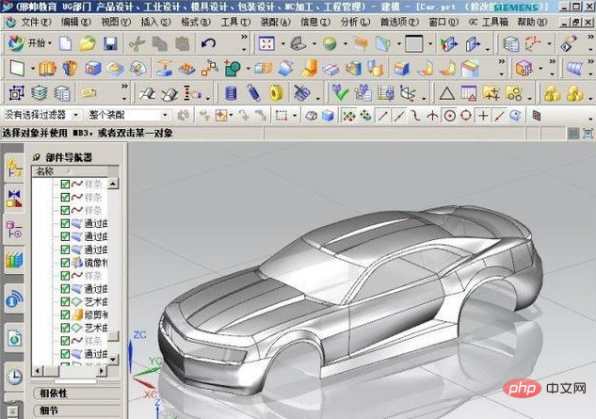The width and height of the screenshot is (596, 419).
Task: Open the 分析(L) menu
Action: [x=355, y=22]
